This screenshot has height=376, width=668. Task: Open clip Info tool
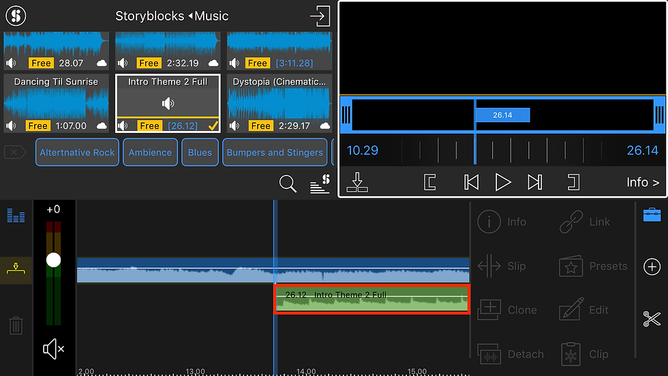(502, 222)
